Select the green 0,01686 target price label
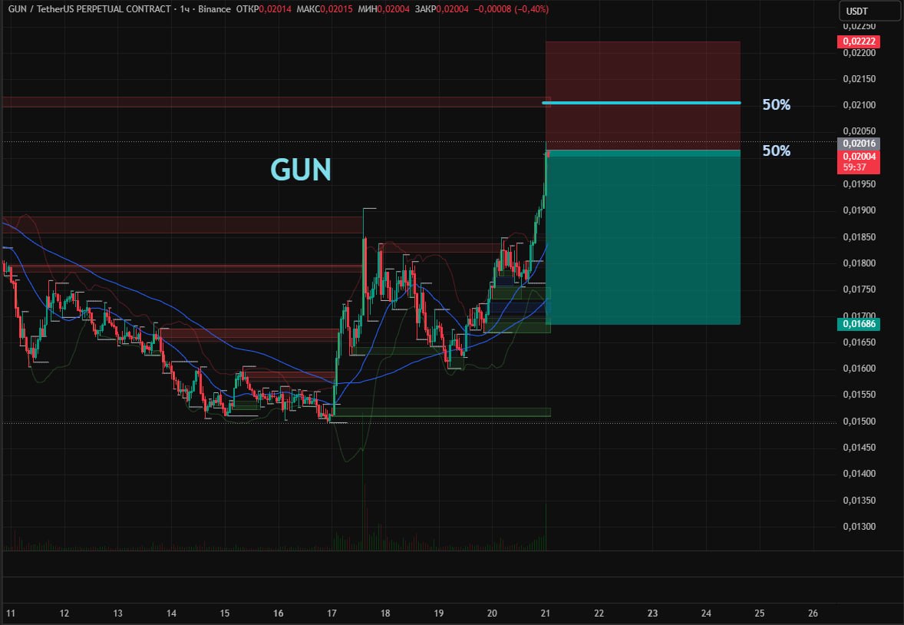This screenshot has height=625, width=904. (x=859, y=324)
